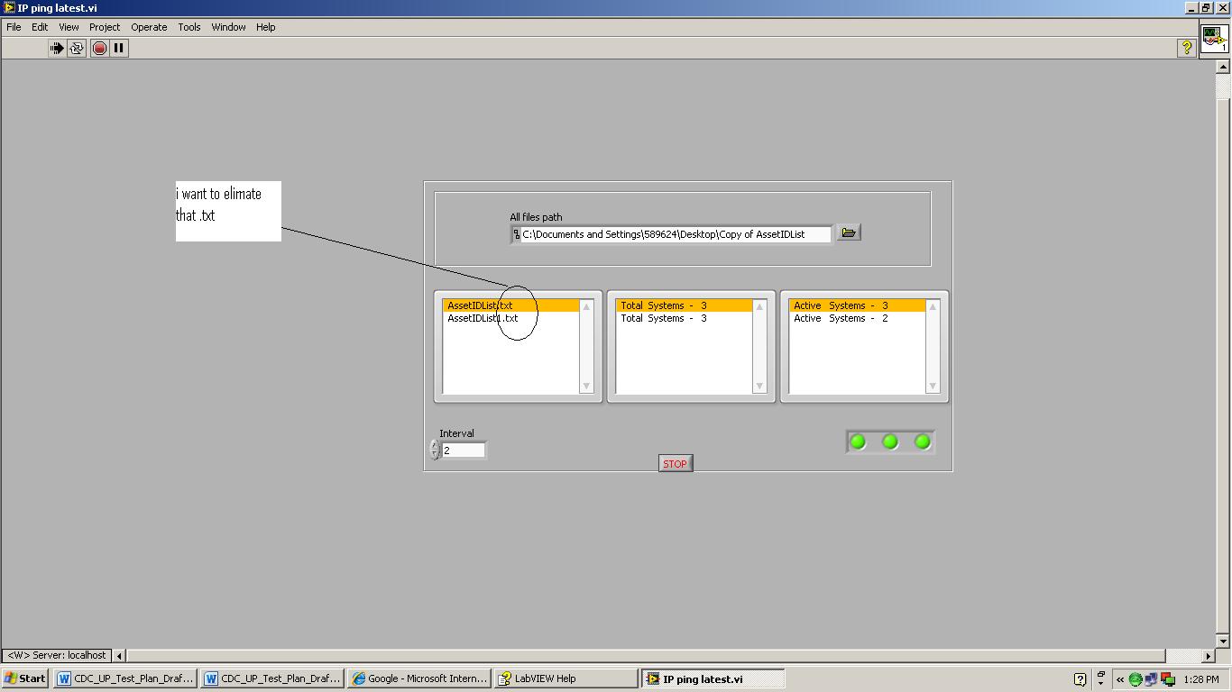Click the 'i want to elimate' note
1232x692 pixels.
pos(228,211)
